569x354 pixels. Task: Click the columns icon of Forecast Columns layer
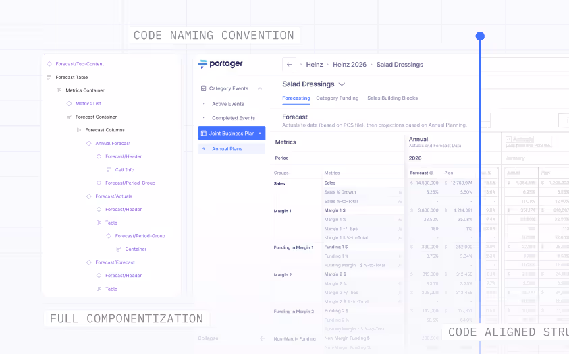(79, 130)
